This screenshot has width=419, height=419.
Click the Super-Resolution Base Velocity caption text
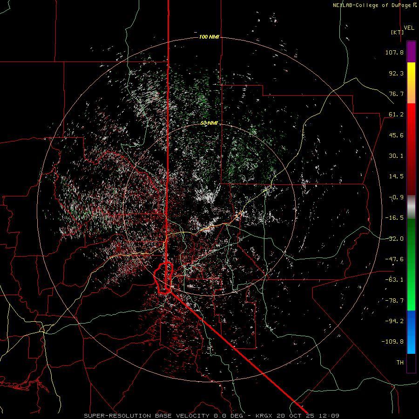point(147,416)
